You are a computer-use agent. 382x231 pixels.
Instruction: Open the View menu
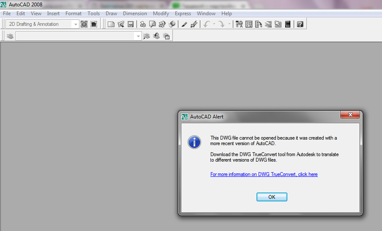(36, 14)
